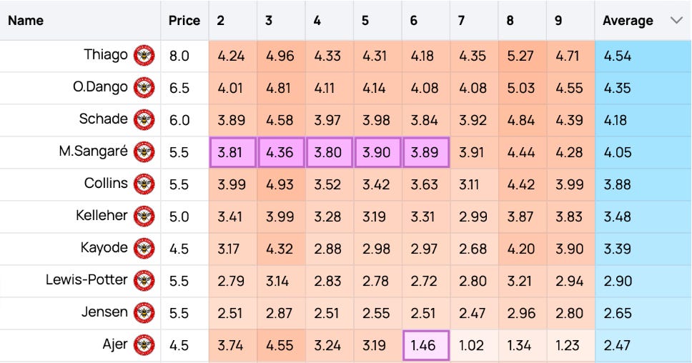Click the club crest next to Schade
This screenshot has width=692, height=363.
pos(144,120)
